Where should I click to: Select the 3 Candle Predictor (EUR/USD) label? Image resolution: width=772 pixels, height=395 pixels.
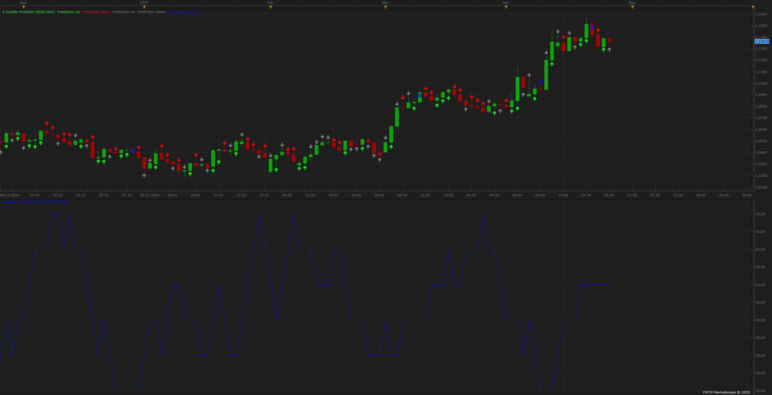28,12
